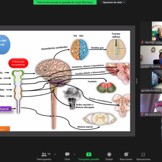Open the Reacciones smiley icon
Screen dimensions: 162x162
(x=126, y=154)
